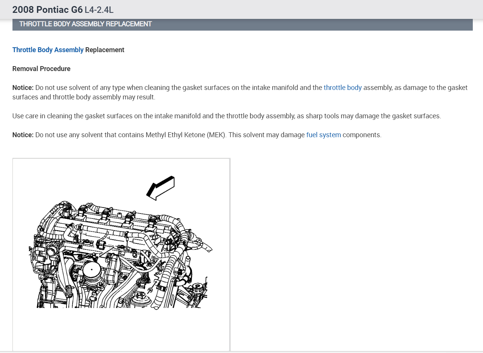Open the Throttle Body Assembly link
Viewport: 483px width, 353px height.
[x=48, y=50]
